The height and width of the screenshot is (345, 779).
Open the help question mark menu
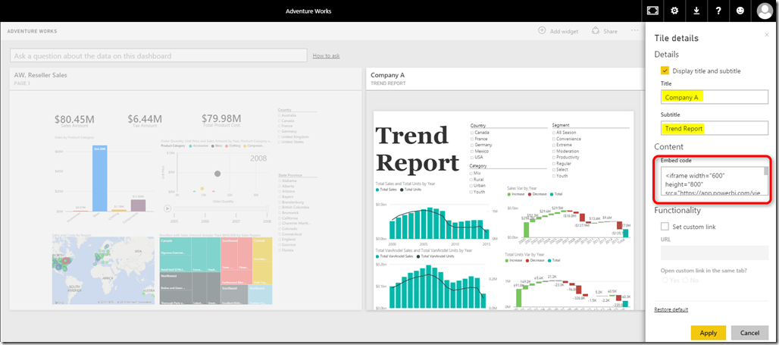718,11
